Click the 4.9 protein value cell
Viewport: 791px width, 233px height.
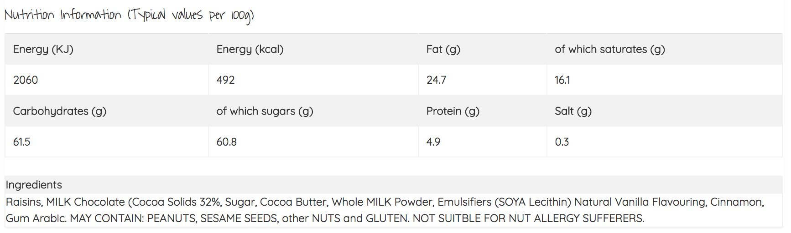click(433, 142)
